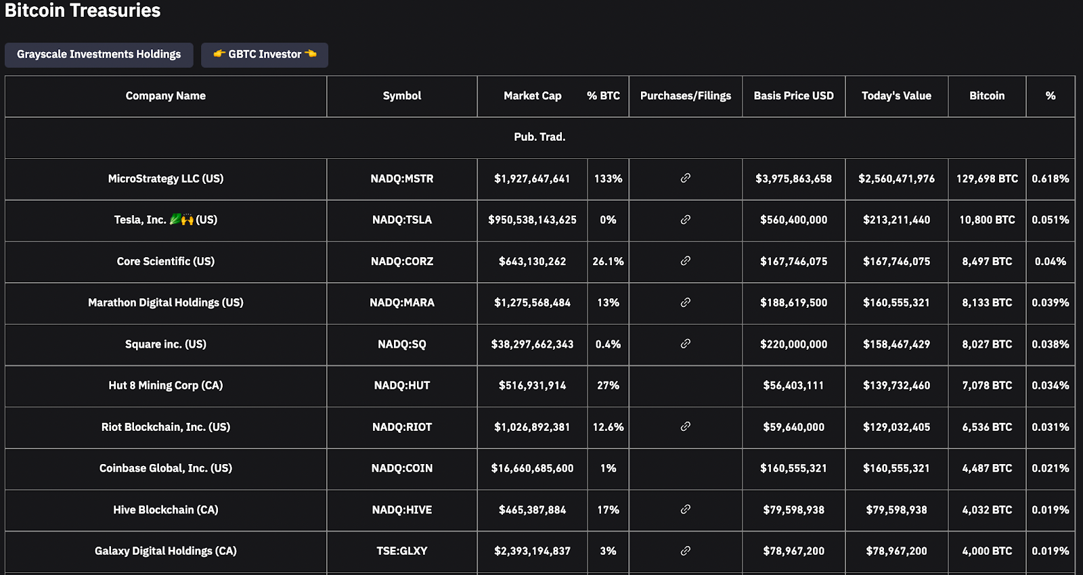Click MicroStrategy's 129,698 BTC value
The height and width of the screenshot is (575, 1083).
pyautogui.click(x=987, y=179)
